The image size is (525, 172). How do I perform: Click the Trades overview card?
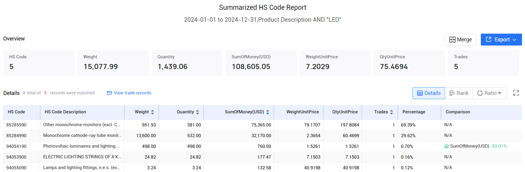(484, 63)
